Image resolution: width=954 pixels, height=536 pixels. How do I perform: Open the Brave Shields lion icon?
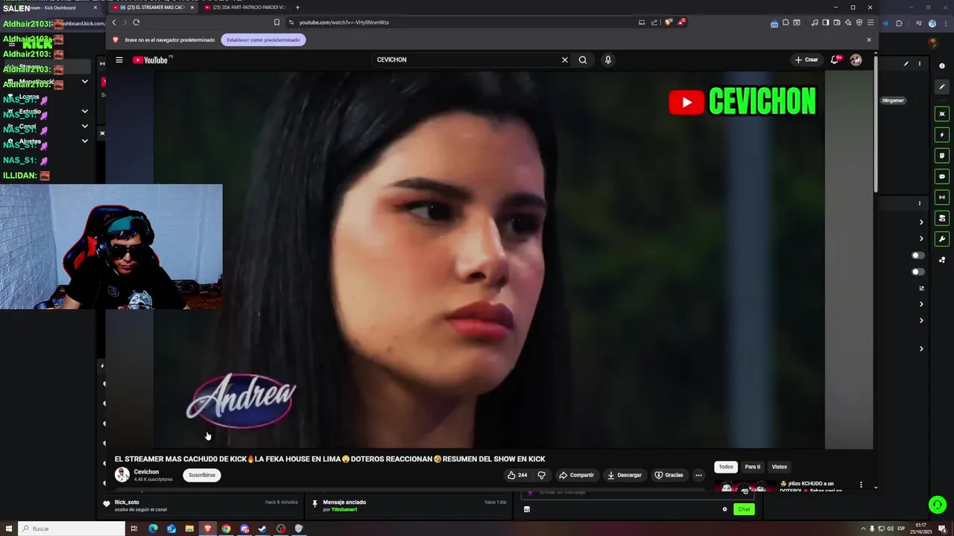(668, 22)
